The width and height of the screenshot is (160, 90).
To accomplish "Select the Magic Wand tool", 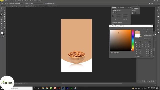I will tap(4, 10).
